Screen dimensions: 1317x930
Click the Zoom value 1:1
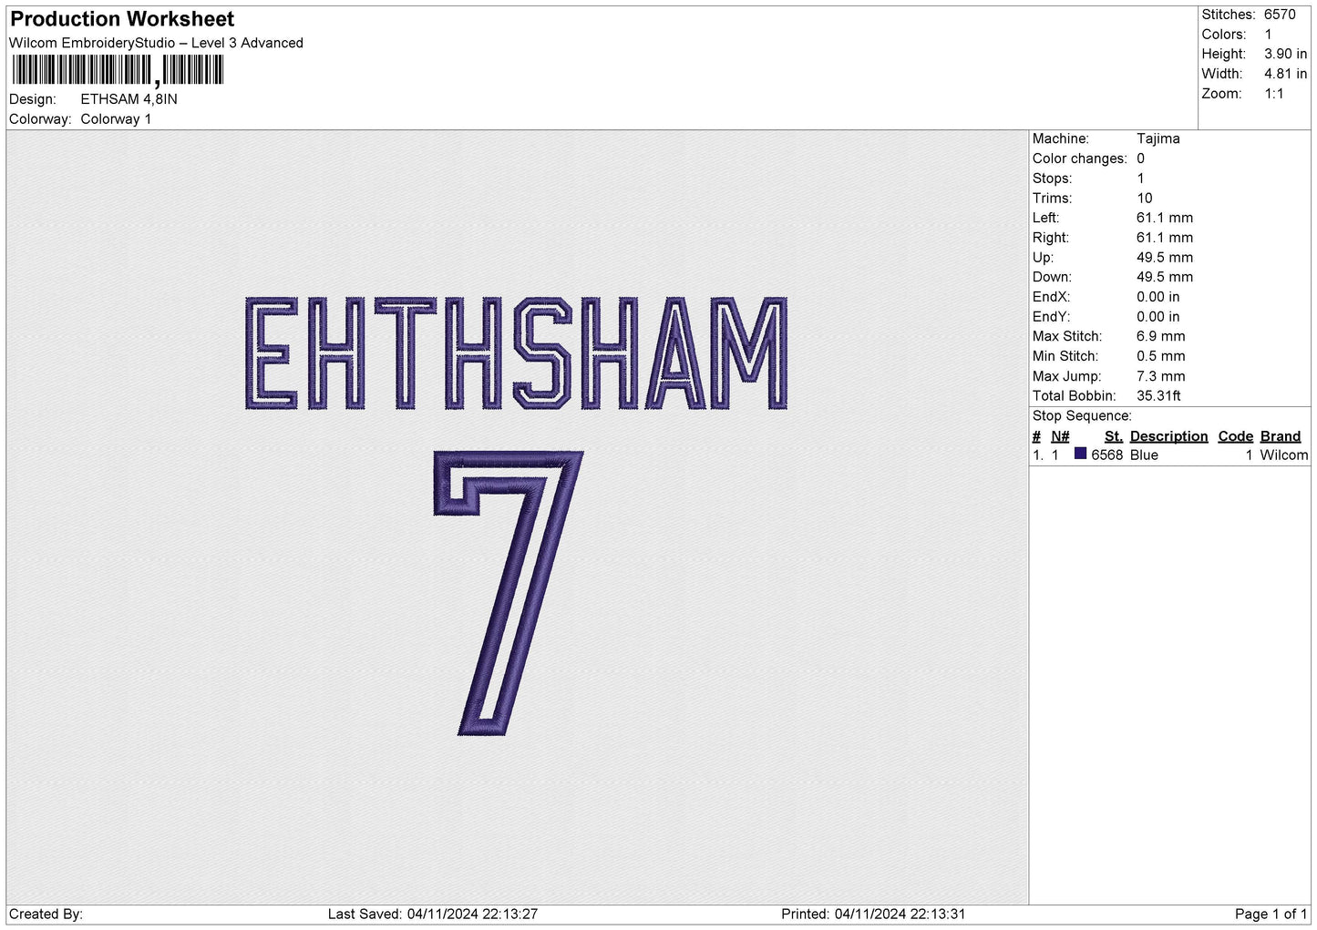pyautogui.click(x=1274, y=94)
